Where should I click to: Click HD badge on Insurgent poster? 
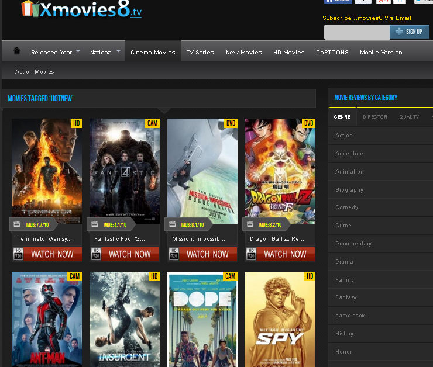[154, 276]
